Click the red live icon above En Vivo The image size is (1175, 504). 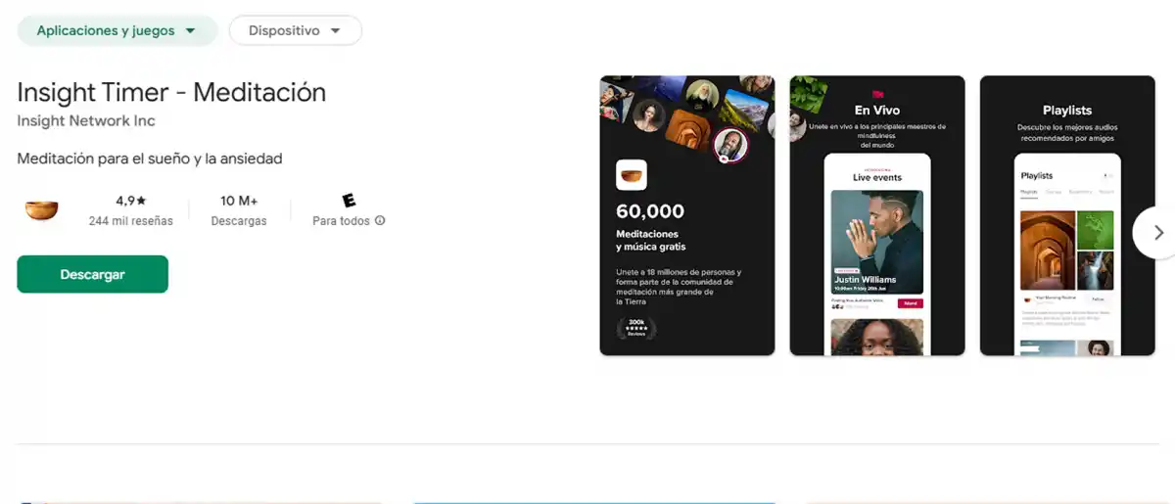click(877, 94)
